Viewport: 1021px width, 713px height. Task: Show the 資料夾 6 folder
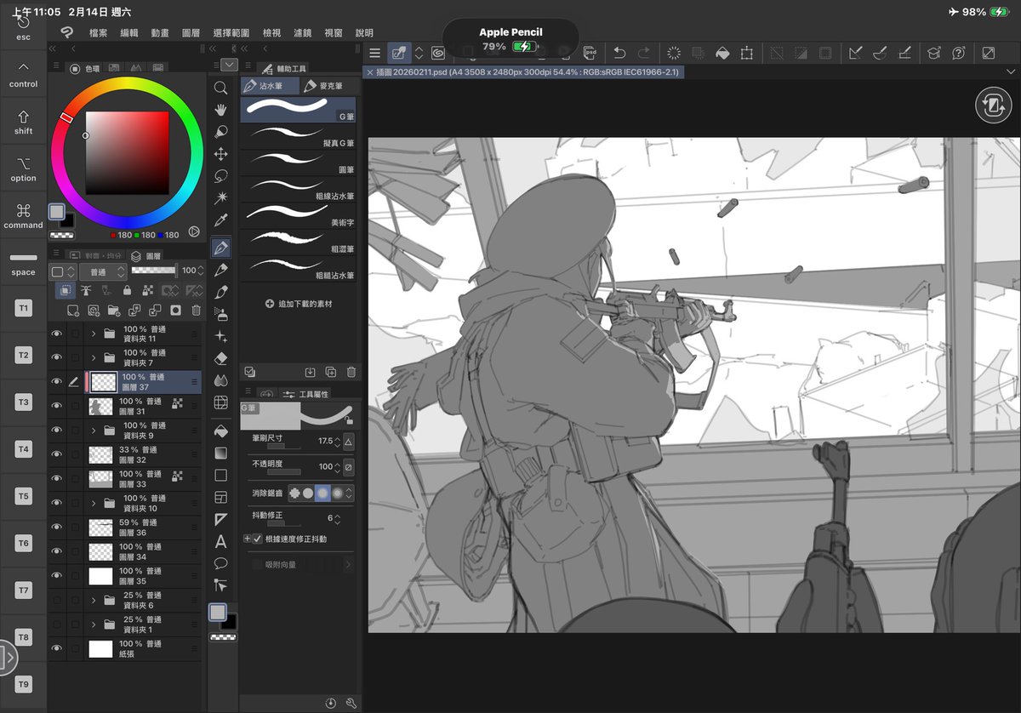57,601
